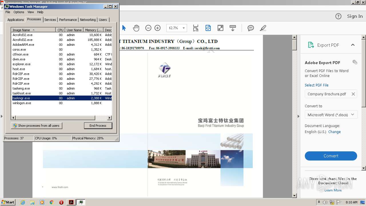Image resolution: width=366 pixels, height=206 pixels.
Task: Click Sign In in Acrobat Reader
Action: tap(355, 16)
